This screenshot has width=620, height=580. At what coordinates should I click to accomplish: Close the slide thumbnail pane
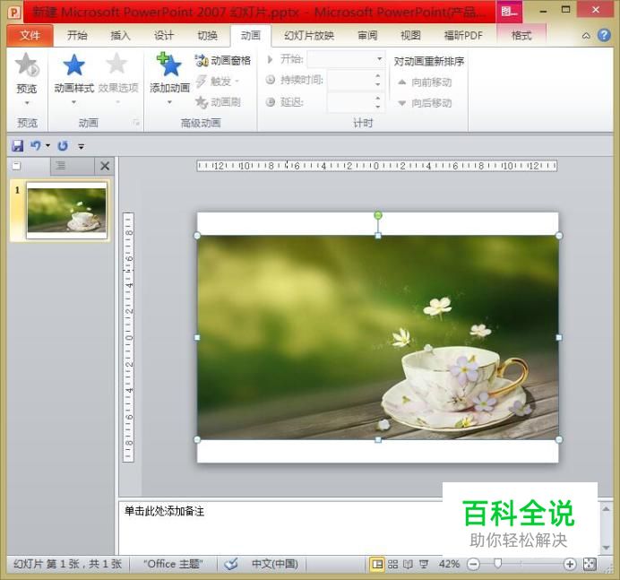click(x=105, y=166)
